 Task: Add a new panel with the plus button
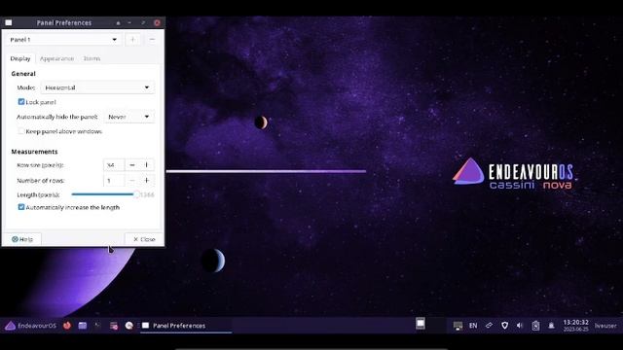click(132, 40)
